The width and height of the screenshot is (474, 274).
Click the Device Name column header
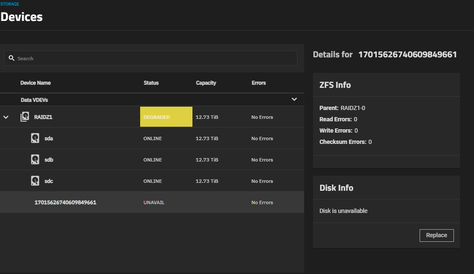[36, 83]
